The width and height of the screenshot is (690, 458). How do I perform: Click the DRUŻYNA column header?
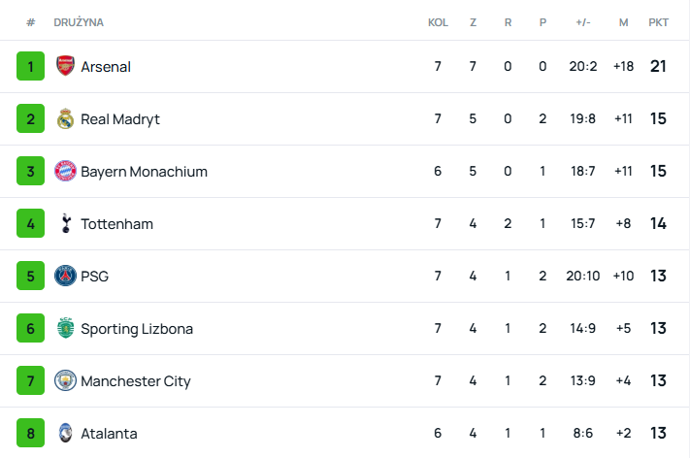pyautogui.click(x=79, y=22)
